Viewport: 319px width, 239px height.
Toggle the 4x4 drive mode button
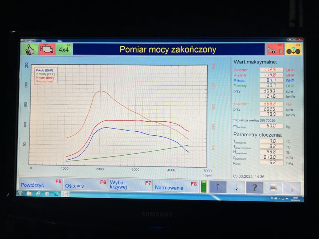click(x=64, y=49)
